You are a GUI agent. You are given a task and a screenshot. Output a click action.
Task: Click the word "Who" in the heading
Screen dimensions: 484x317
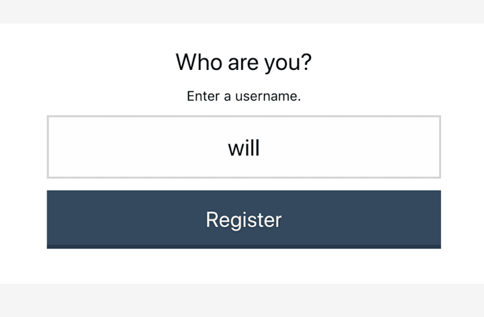tap(199, 62)
